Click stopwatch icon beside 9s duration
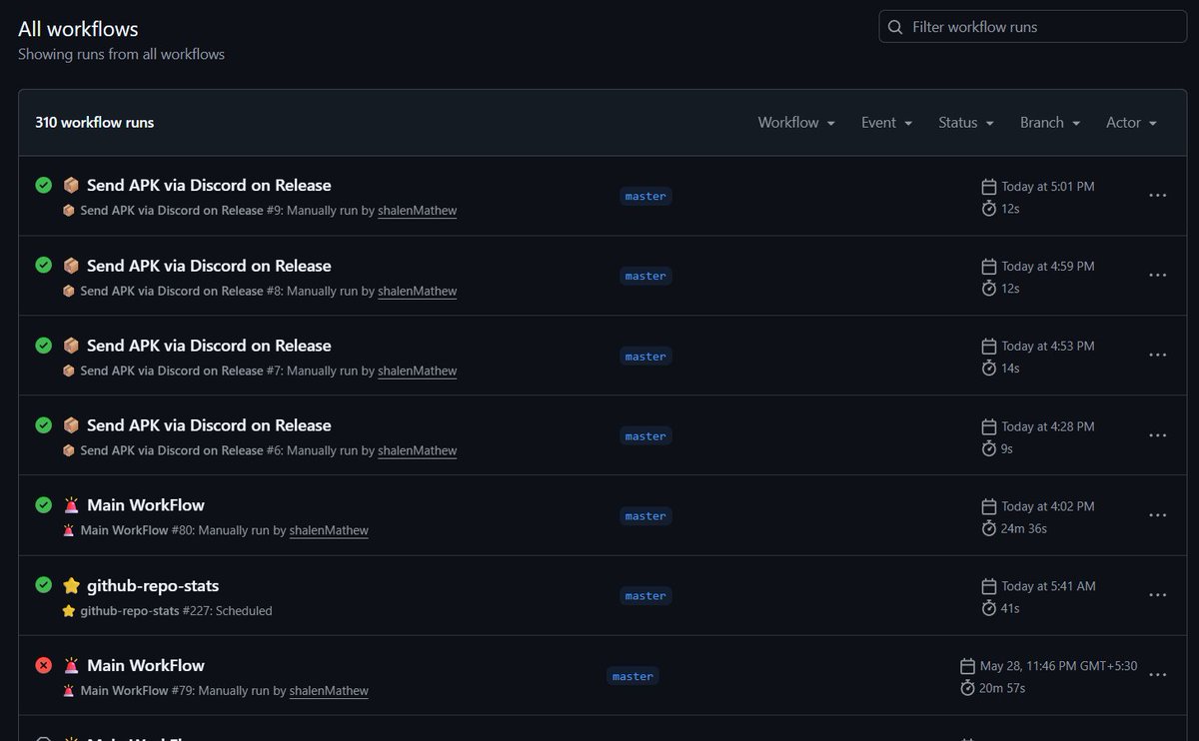 pos(989,448)
